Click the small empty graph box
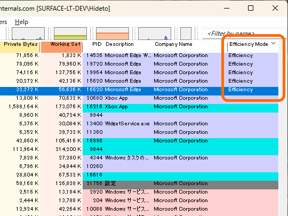The image size is (288, 216). point(186,34)
